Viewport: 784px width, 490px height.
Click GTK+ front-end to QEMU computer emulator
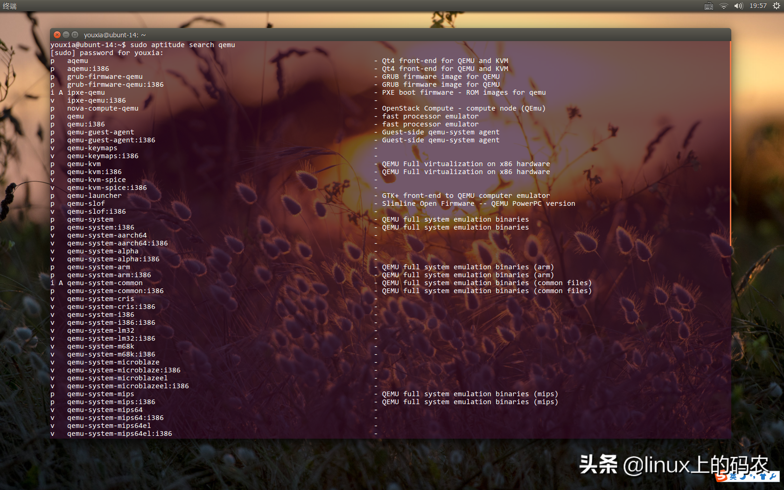pos(466,196)
